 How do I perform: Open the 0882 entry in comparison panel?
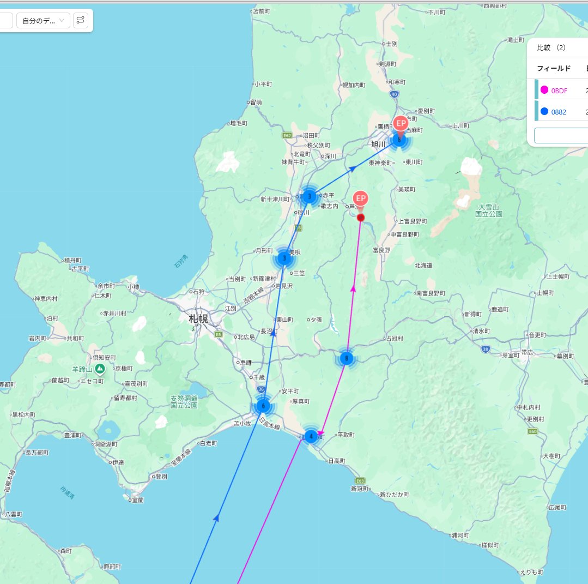(559, 112)
